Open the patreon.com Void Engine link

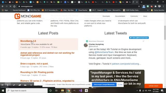pos(126,64)
